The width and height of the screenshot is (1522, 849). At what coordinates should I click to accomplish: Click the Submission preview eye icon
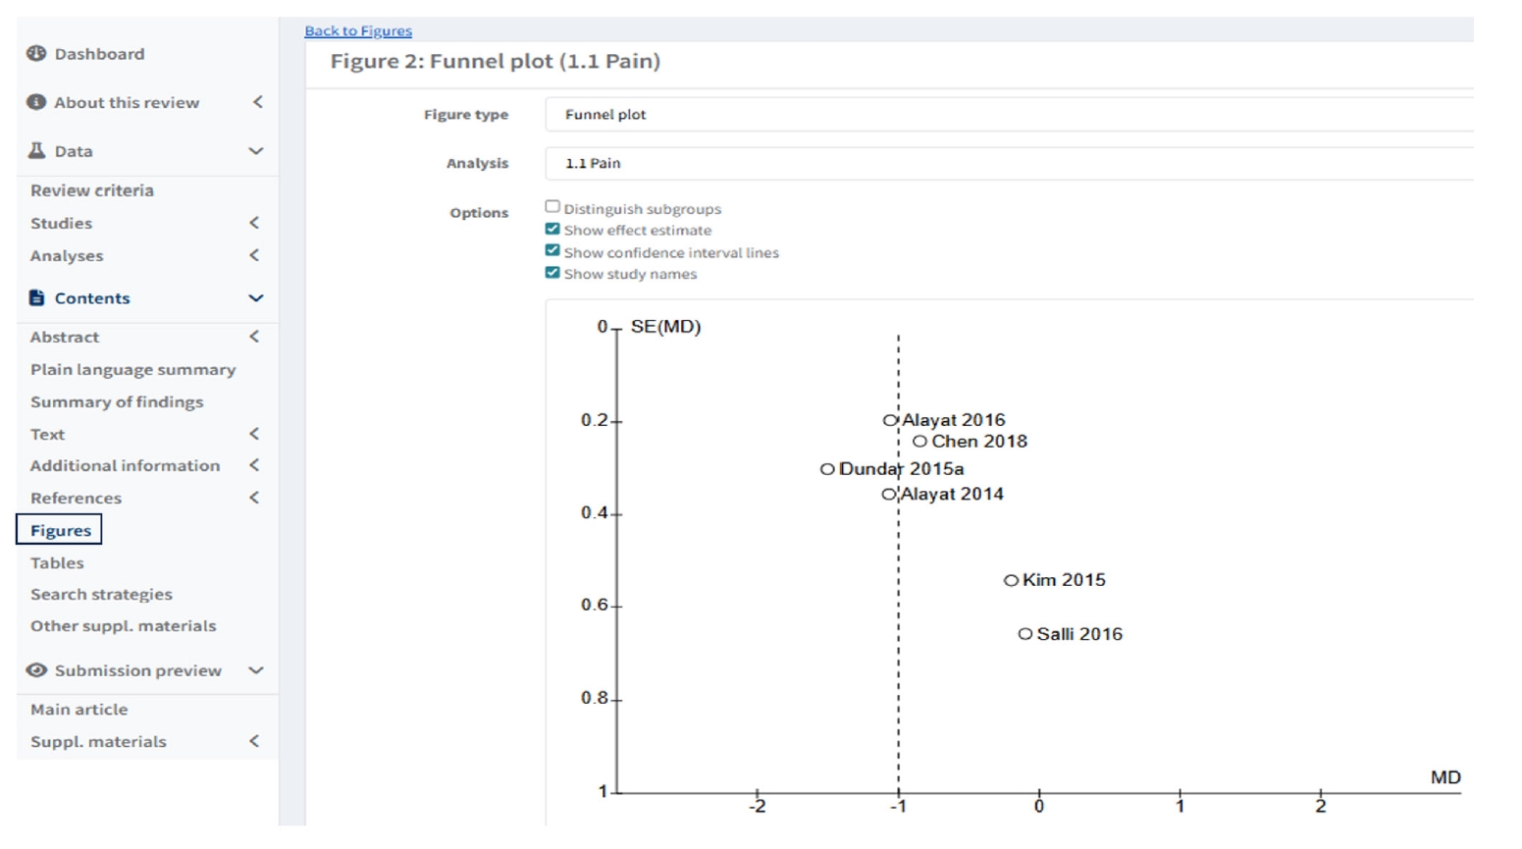click(36, 670)
